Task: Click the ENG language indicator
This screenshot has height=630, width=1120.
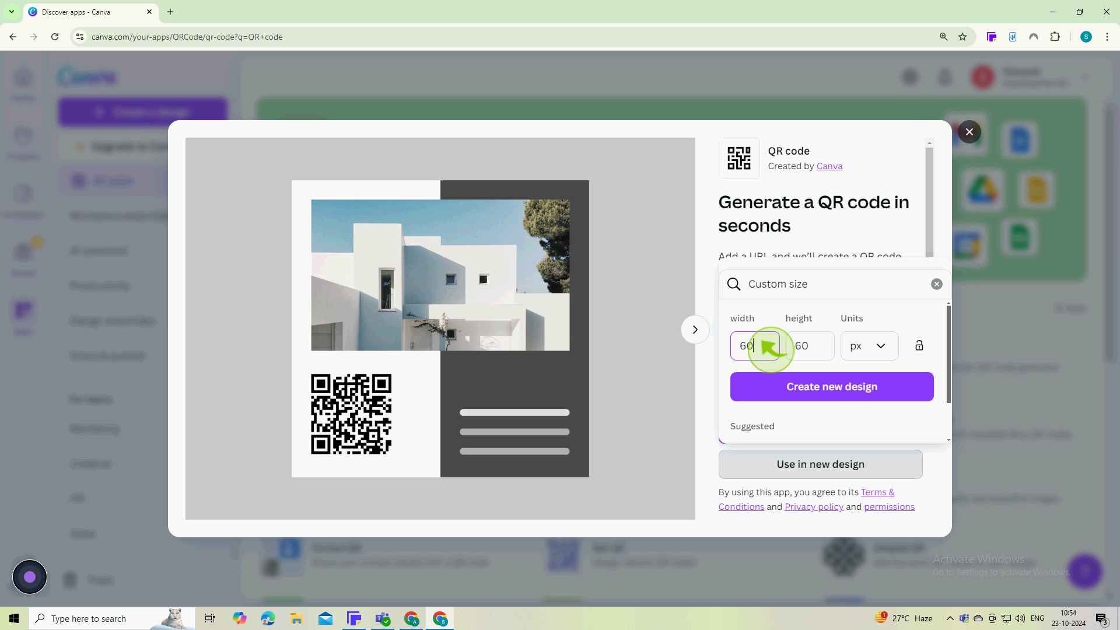Action: point(1037,618)
